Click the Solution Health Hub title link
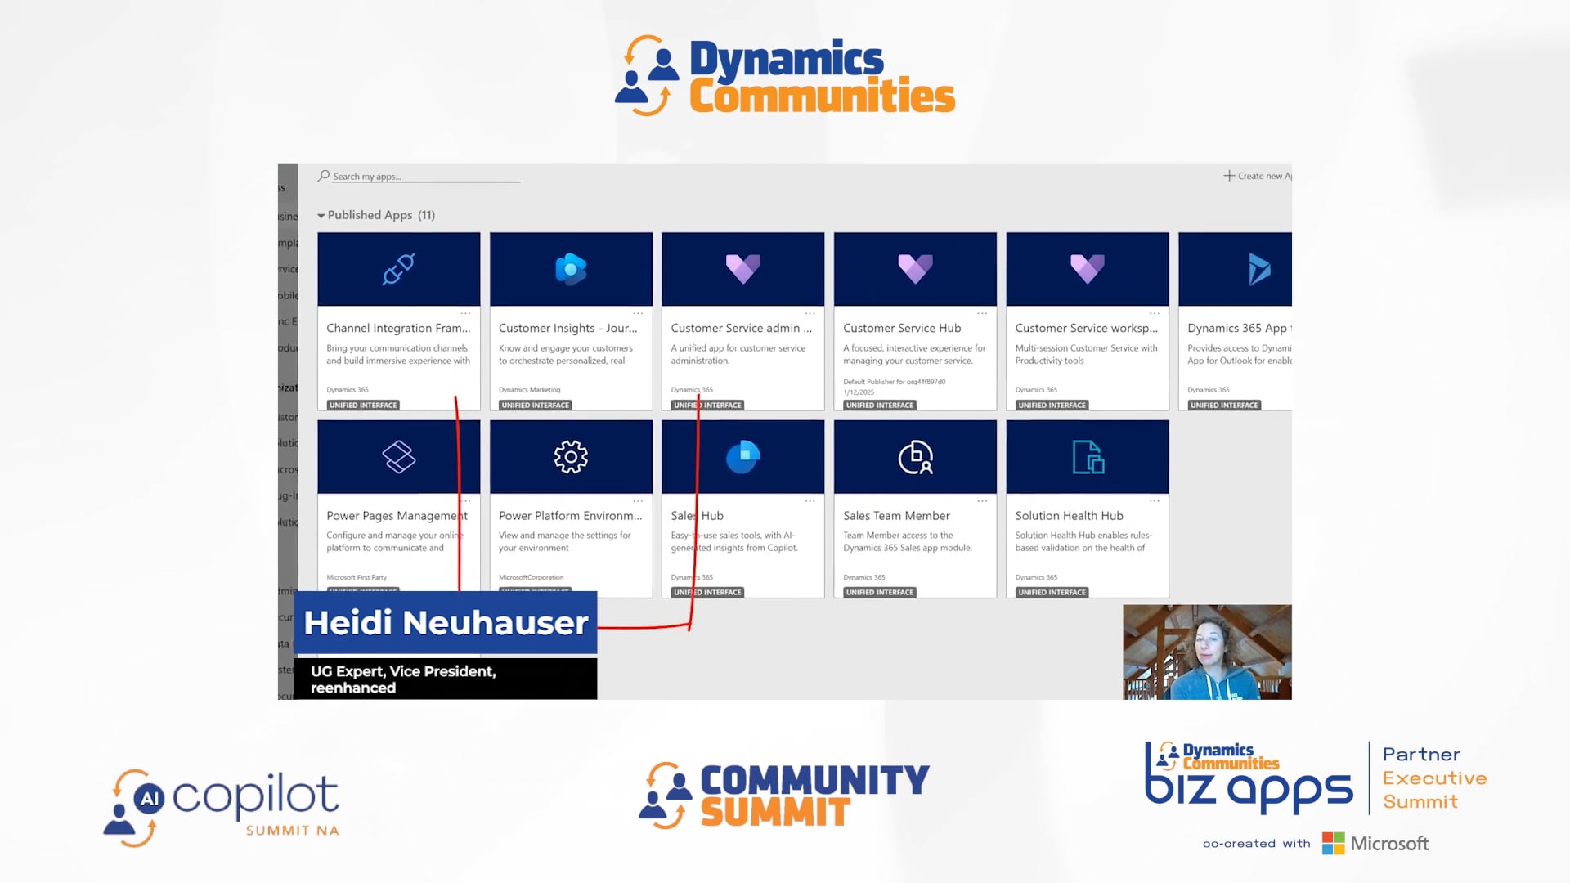The height and width of the screenshot is (883, 1570). [1069, 516]
